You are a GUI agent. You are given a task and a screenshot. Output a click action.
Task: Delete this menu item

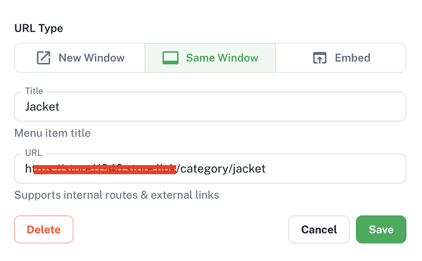43,230
